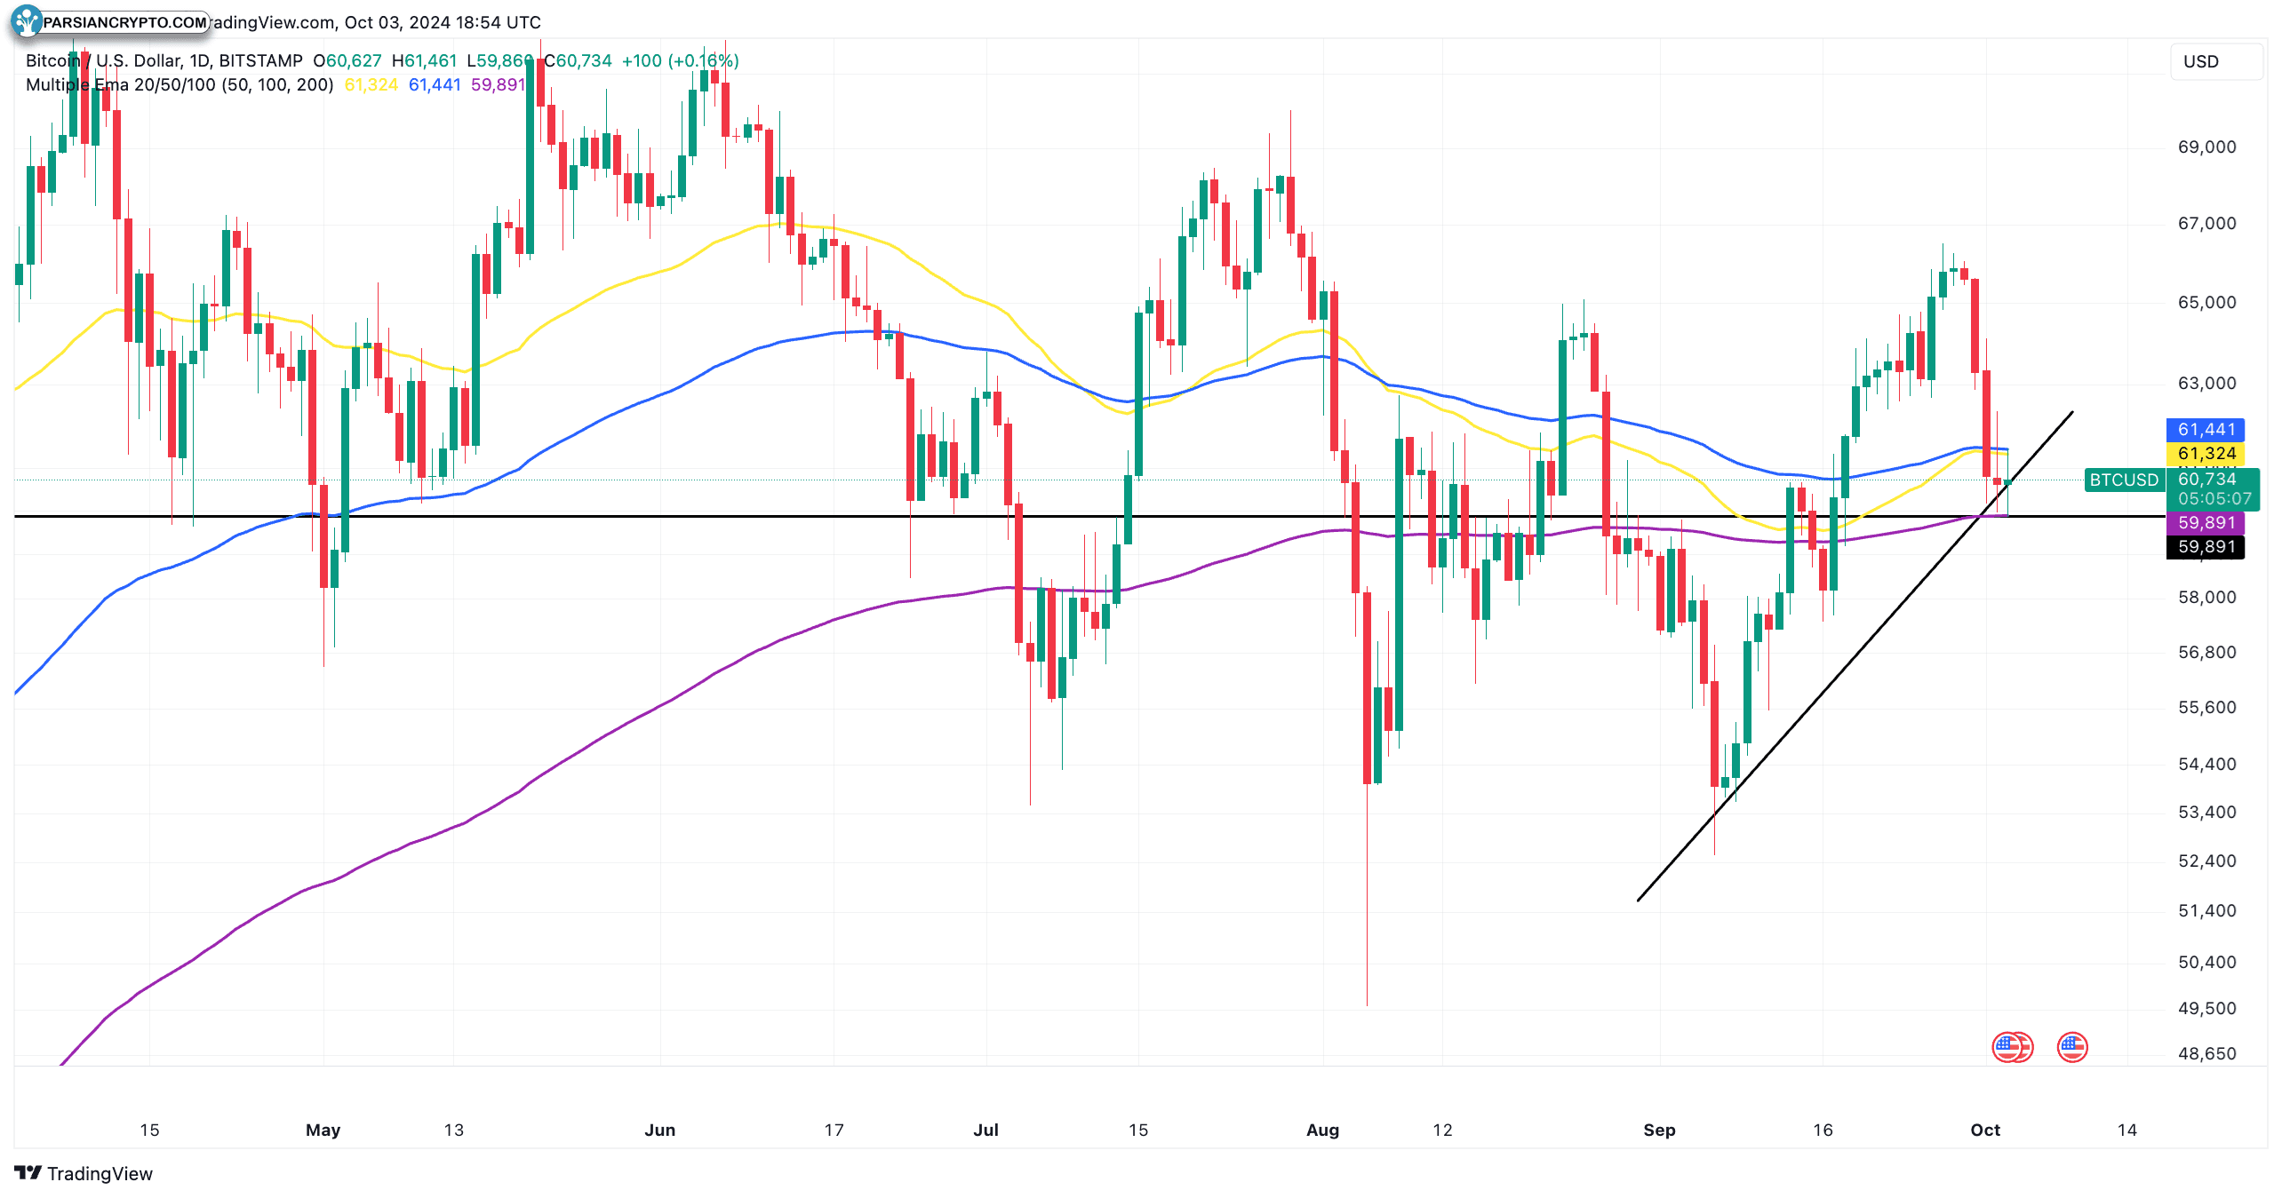The height and width of the screenshot is (1198, 2282).
Task: Click the 69,000 price axis label
Action: [x=2206, y=147]
